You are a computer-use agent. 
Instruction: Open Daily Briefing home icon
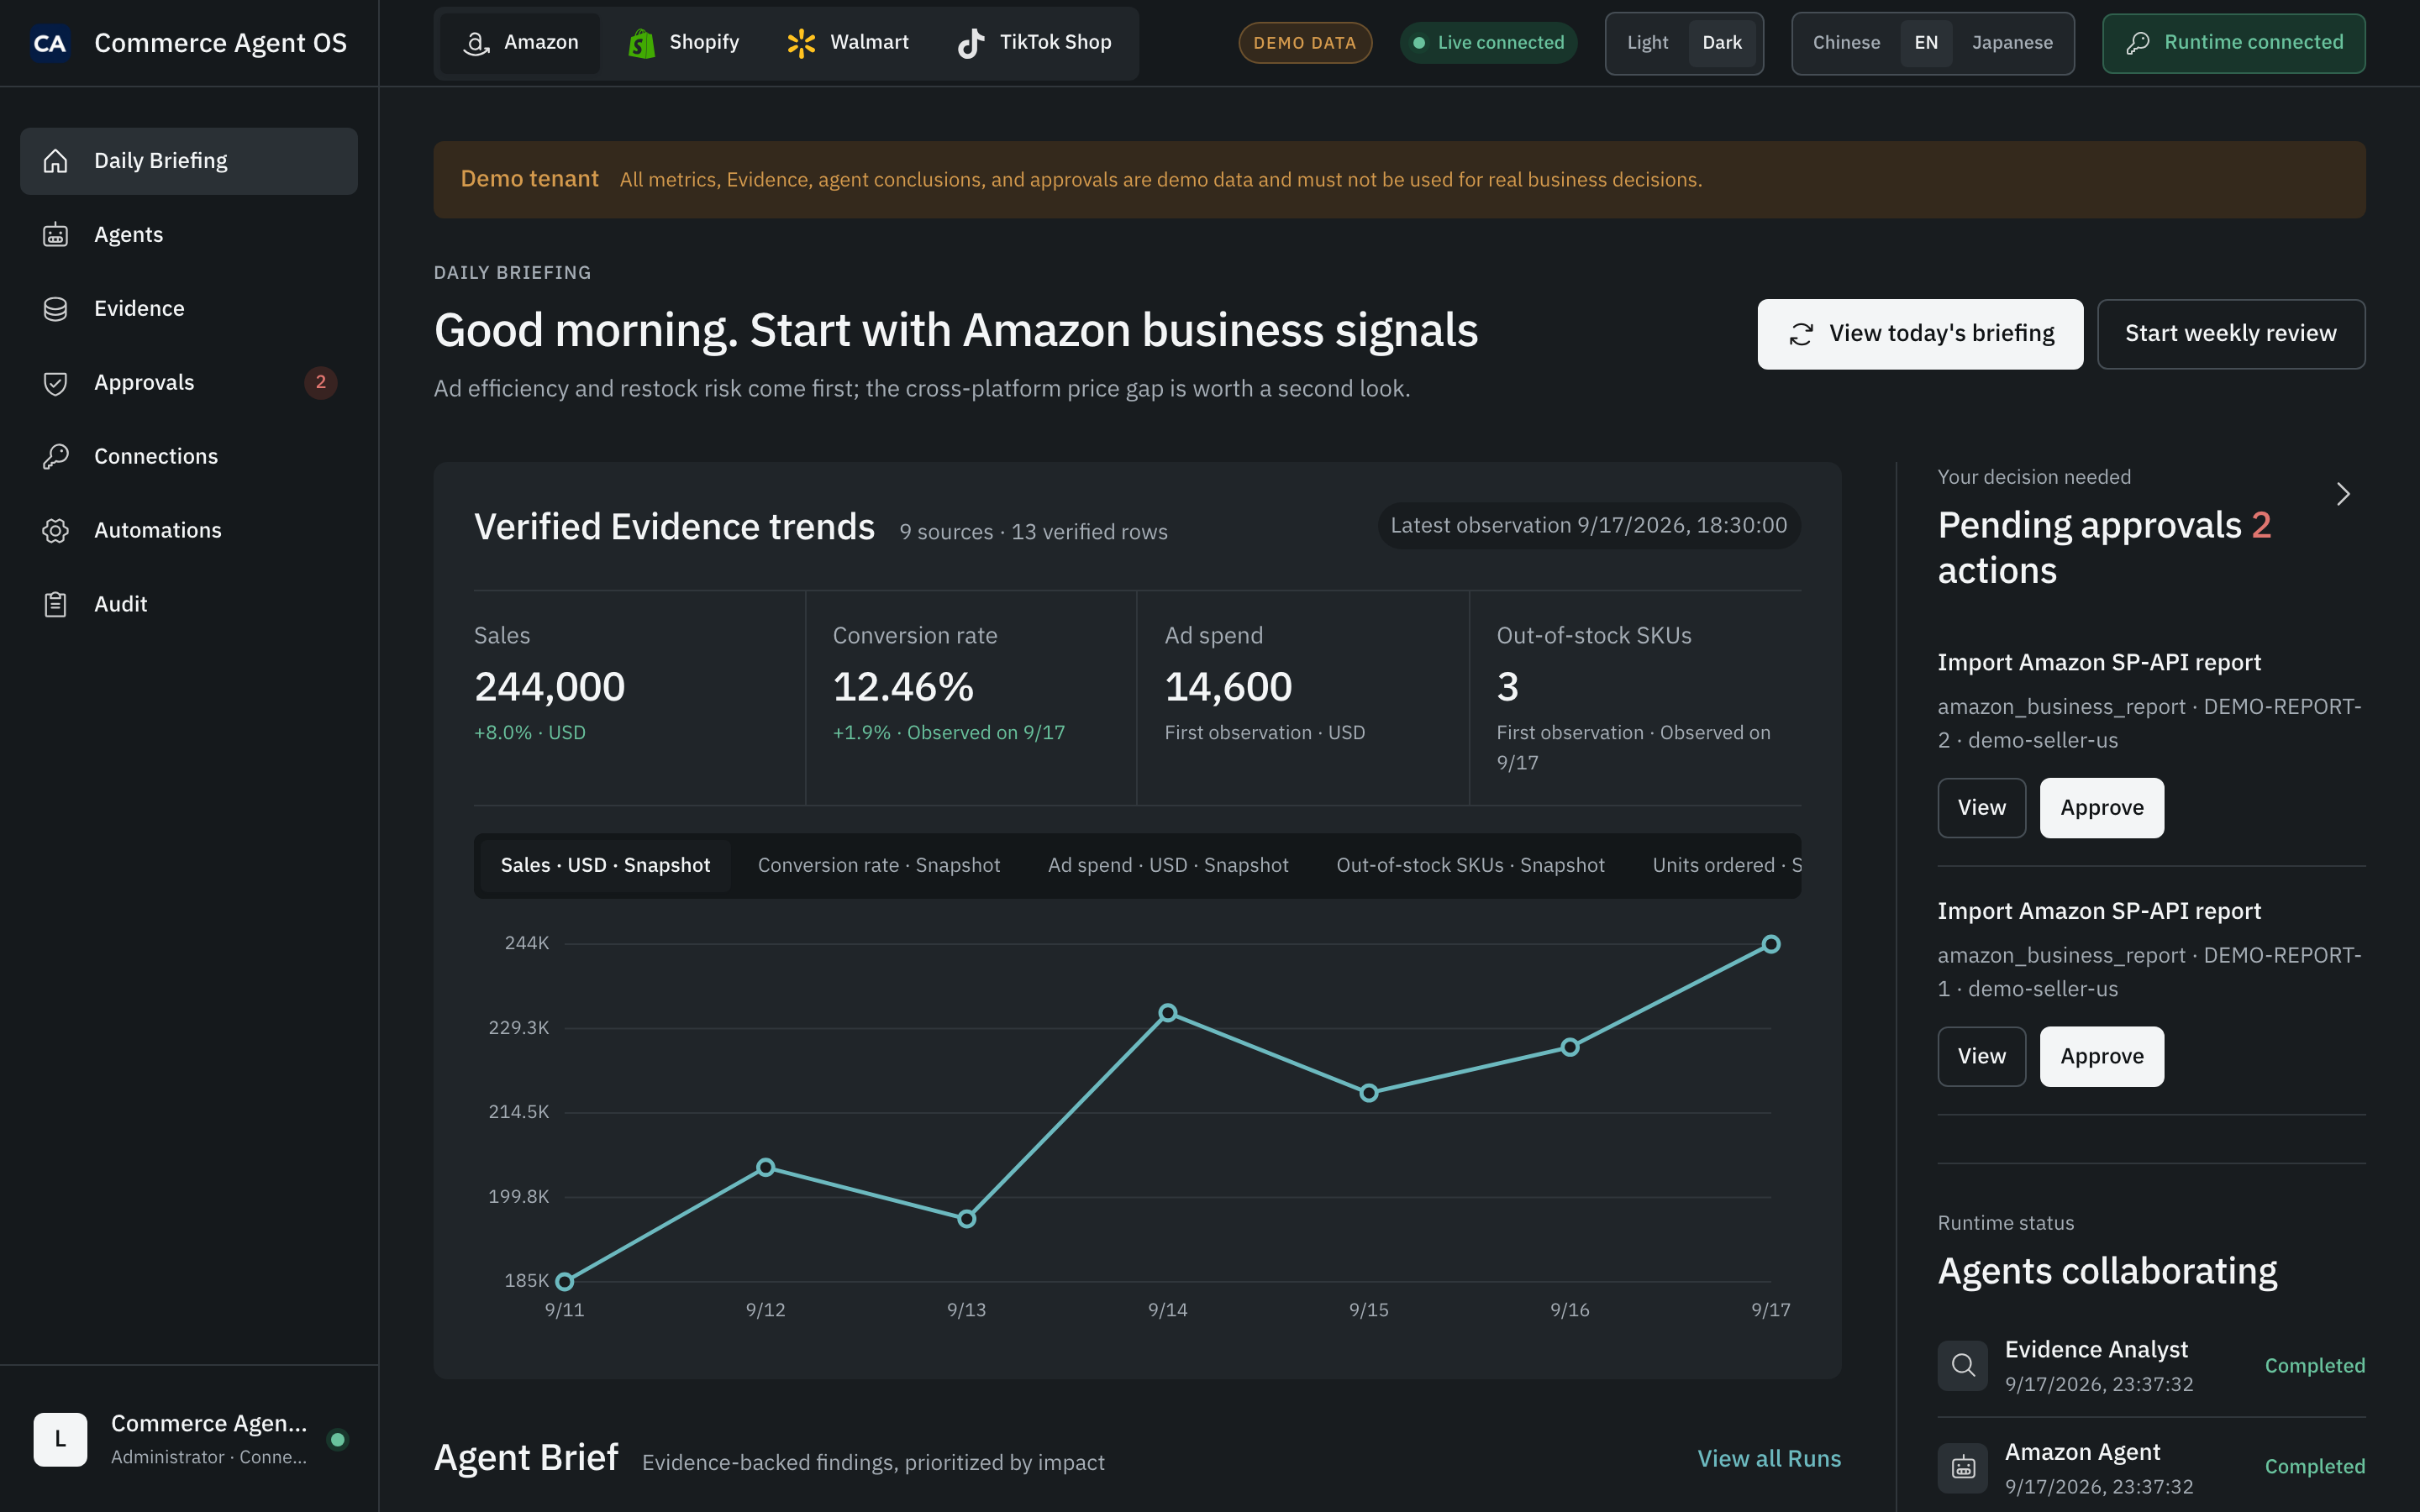[56, 161]
